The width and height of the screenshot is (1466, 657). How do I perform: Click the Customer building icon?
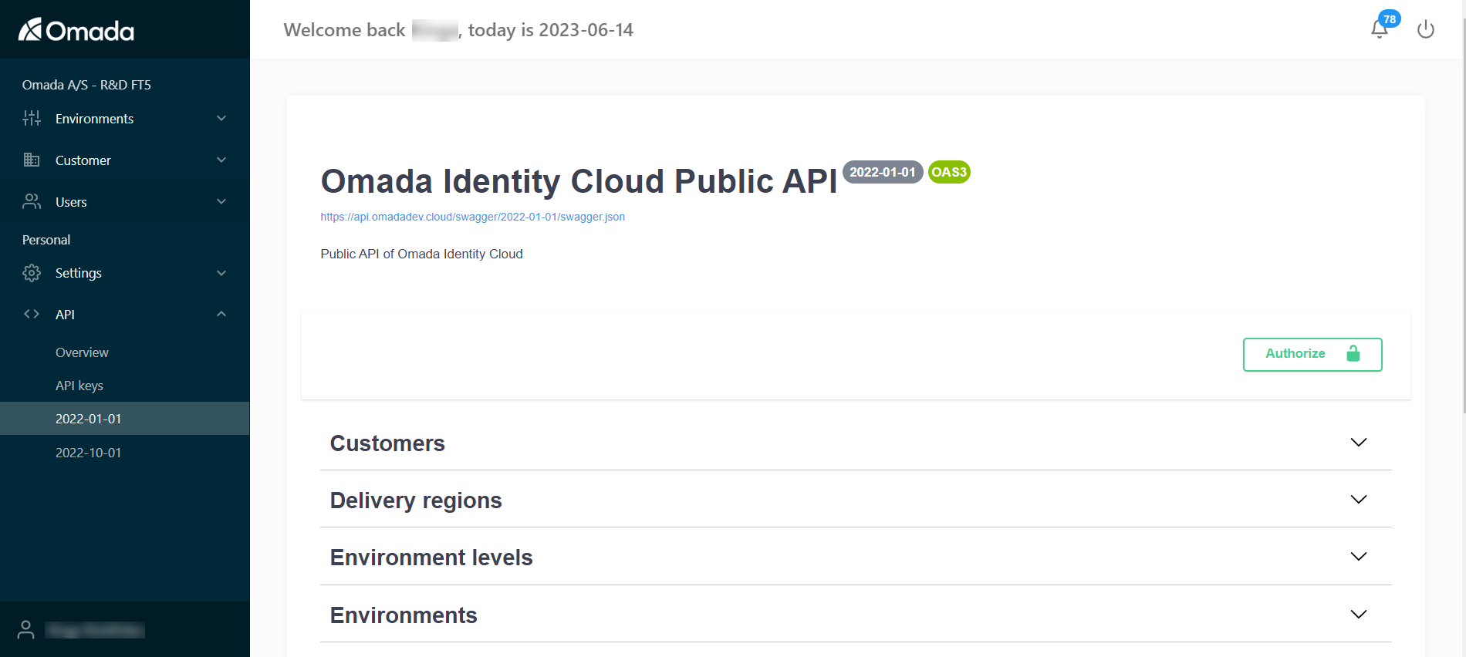point(32,160)
